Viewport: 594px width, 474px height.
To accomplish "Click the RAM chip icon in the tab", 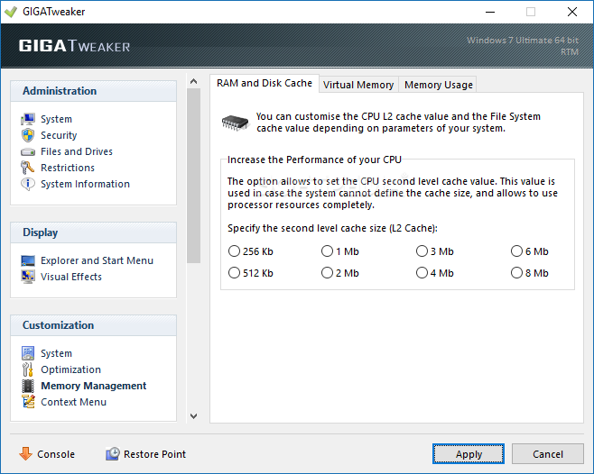I will 236,123.
